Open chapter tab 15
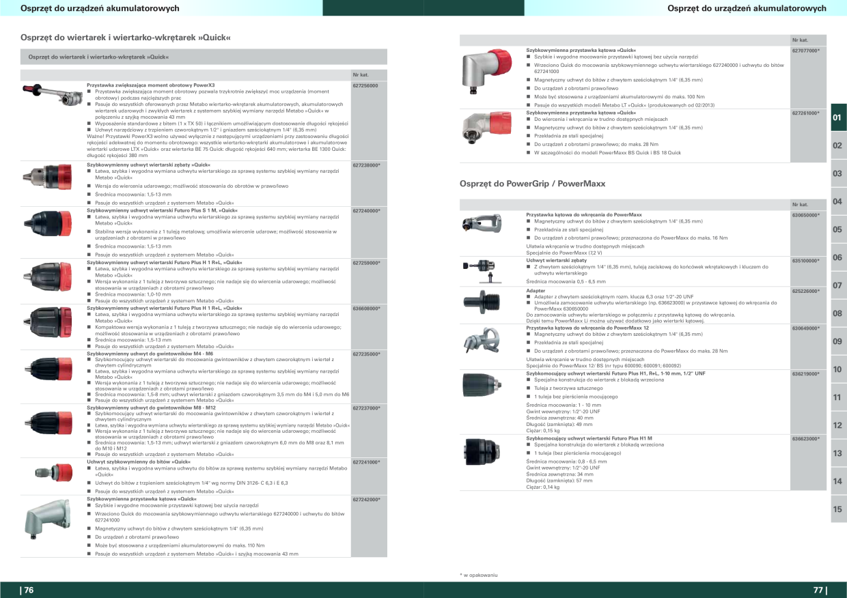847x598 pixels. coord(838,510)
